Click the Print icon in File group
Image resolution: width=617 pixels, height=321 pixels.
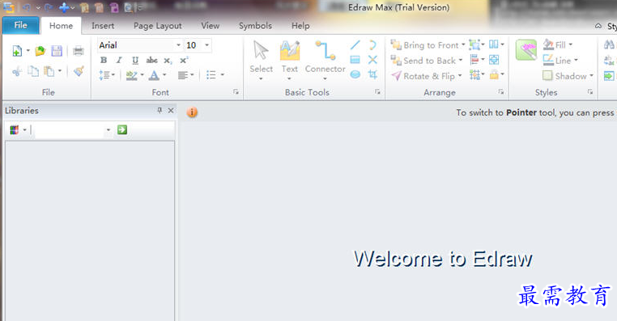[x=79, y=51]
